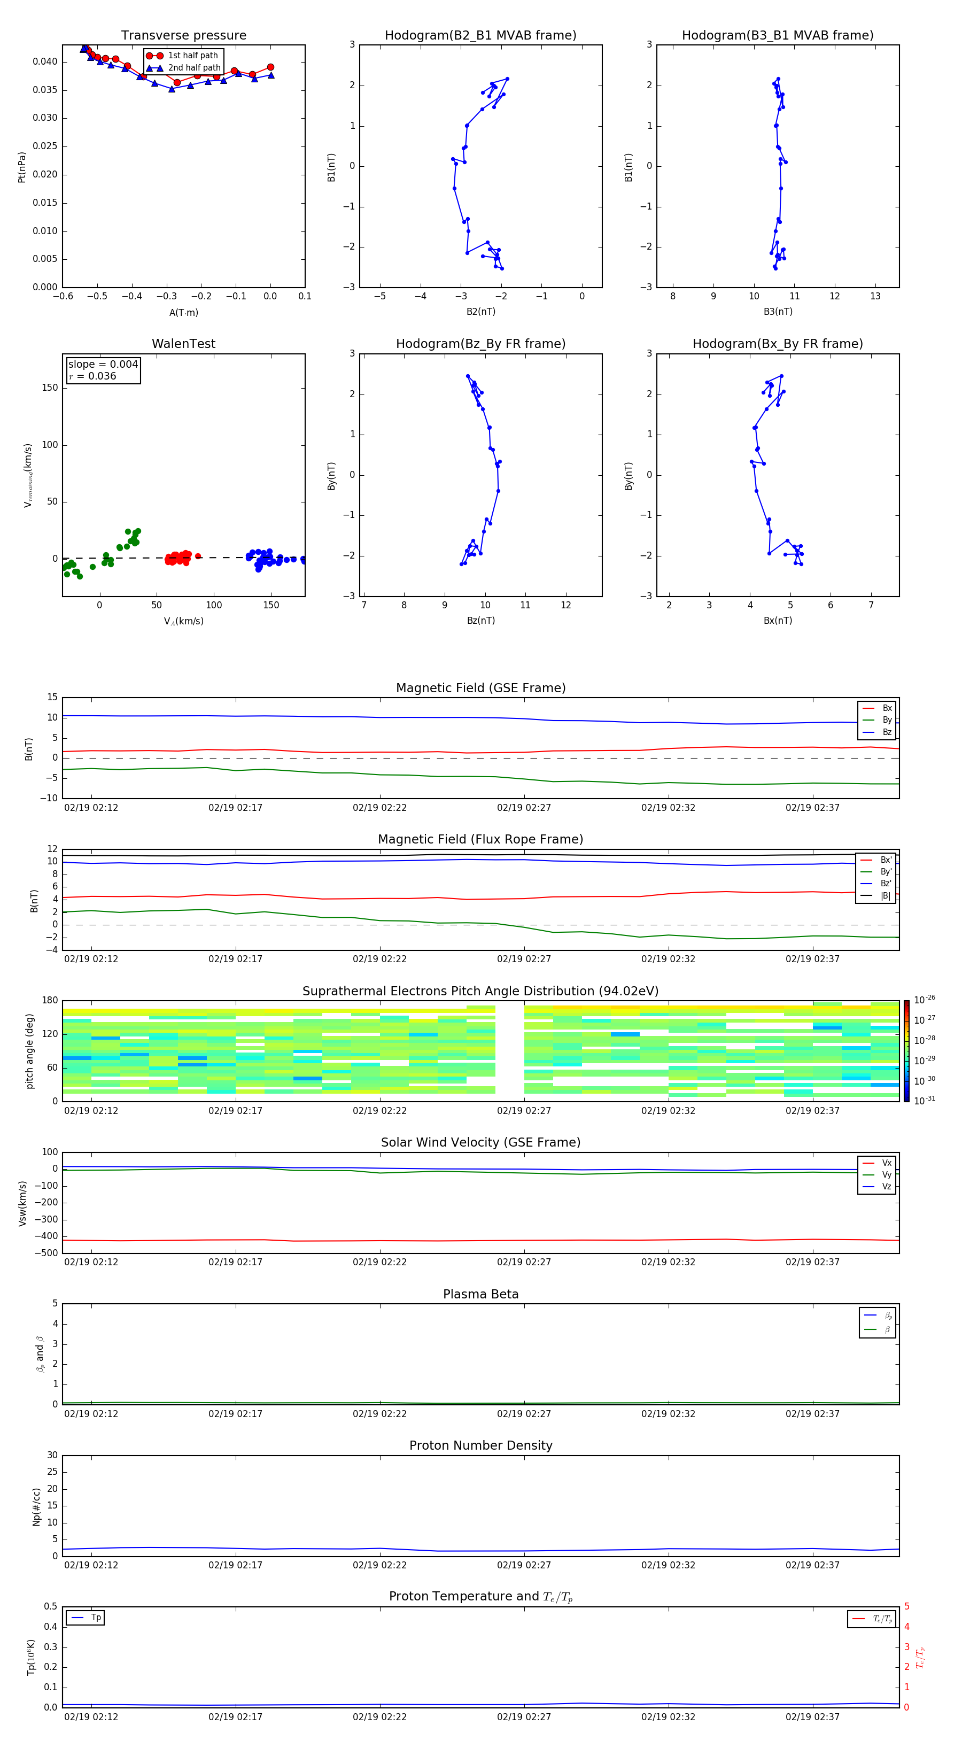This screenshot has width=962, height=1764.
Task: Click the "Tp(10^6K)" y-axis label
Action: pos(31,1657)
